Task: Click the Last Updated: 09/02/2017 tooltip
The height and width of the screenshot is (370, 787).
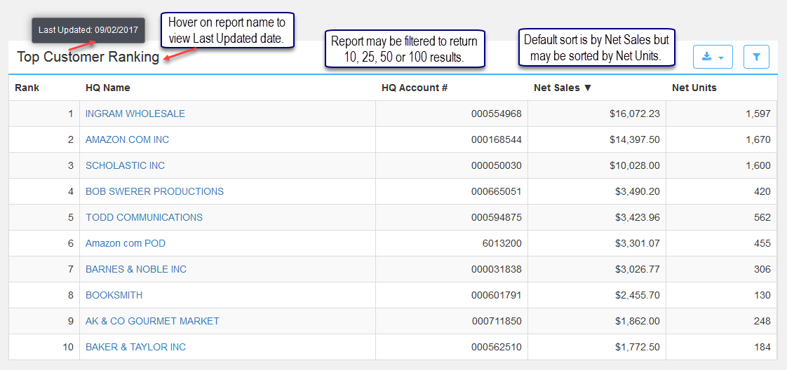Action: coord(88,30)
